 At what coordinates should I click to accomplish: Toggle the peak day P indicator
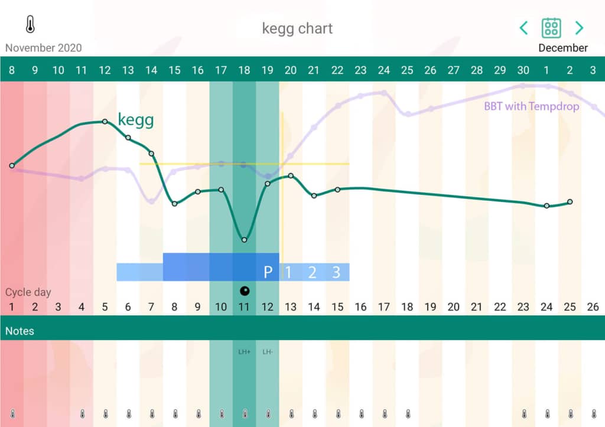268,272
